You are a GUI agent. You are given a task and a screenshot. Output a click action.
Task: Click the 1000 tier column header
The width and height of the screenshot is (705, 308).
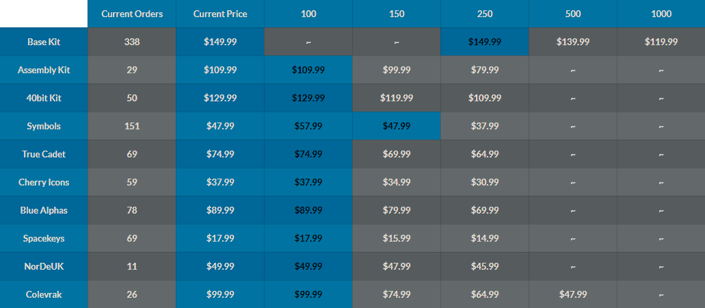coord(661,14)
